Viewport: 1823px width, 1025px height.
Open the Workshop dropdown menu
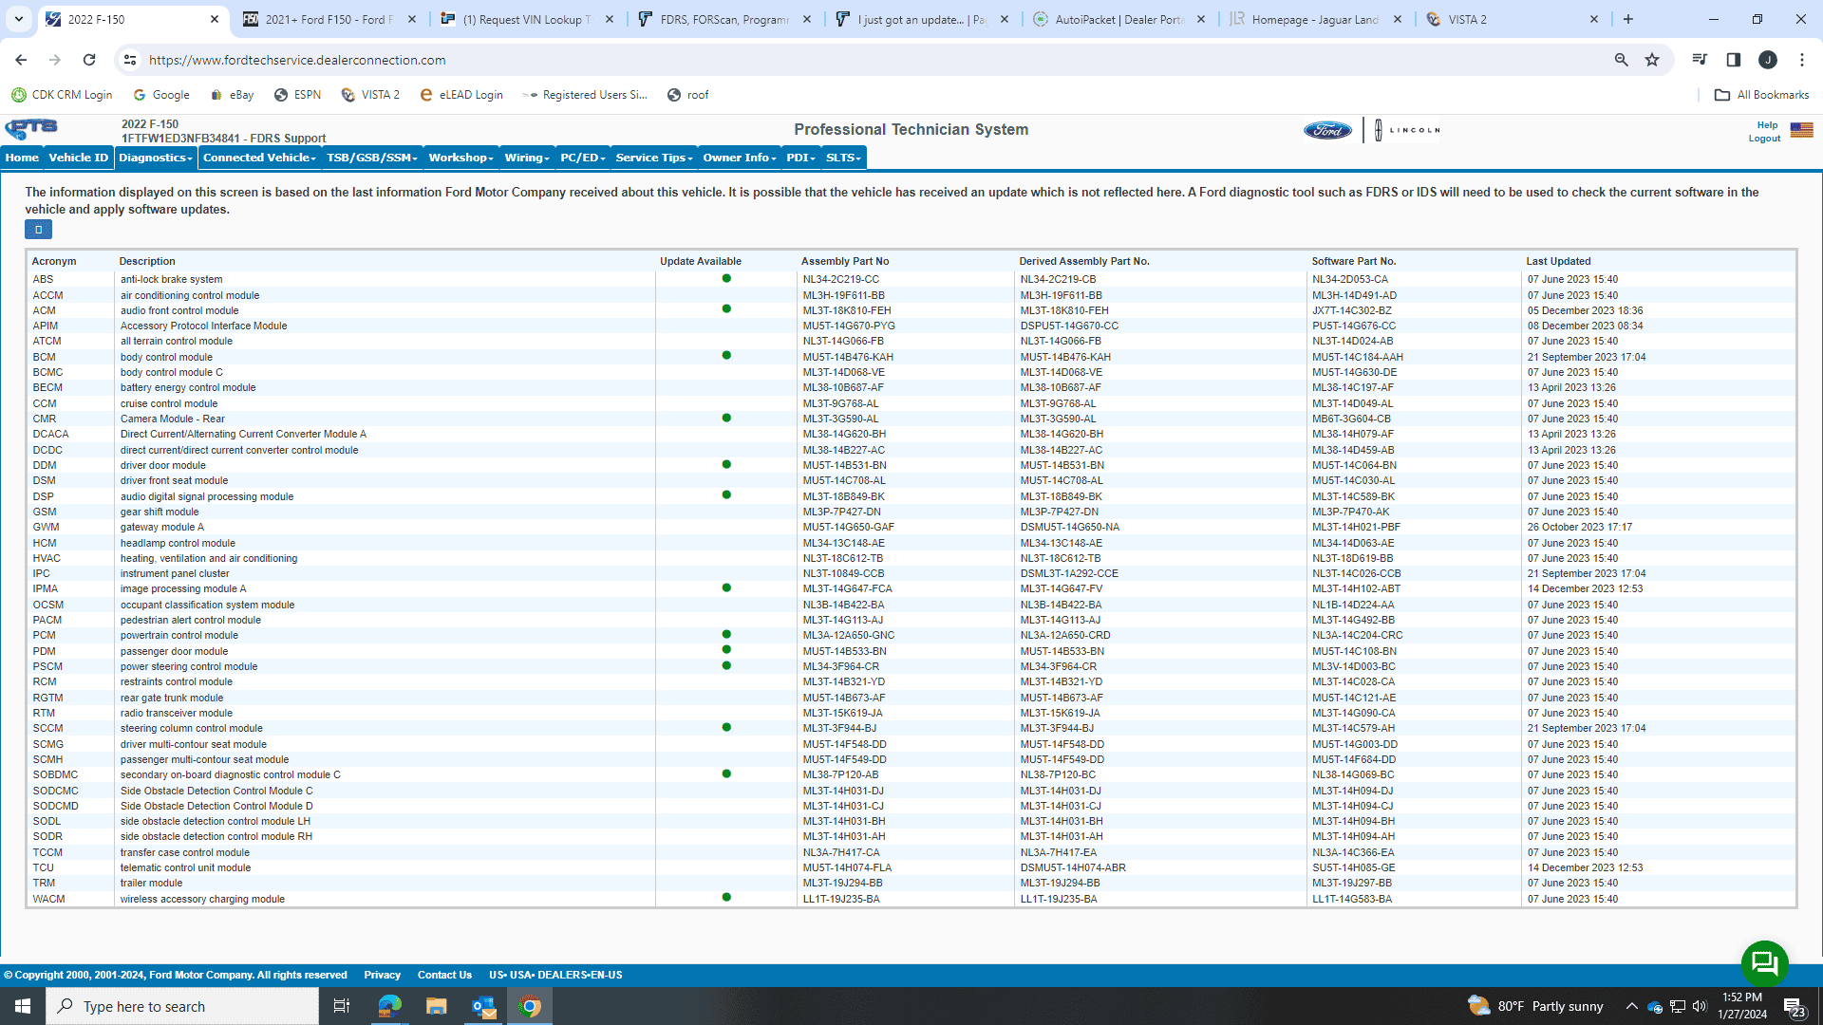pos(460,158)
